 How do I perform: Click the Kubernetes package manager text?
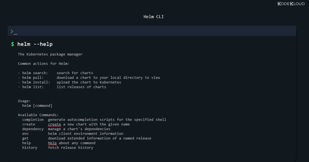50,54
